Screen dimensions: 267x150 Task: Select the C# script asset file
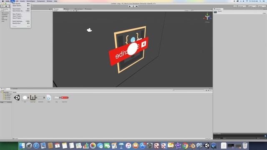(x=49, y=97)
